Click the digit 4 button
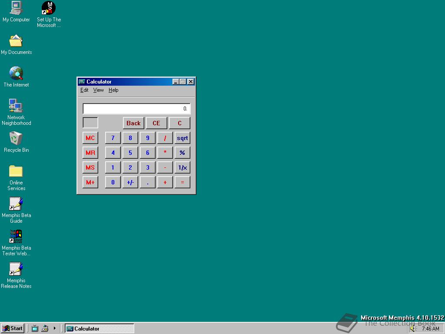The height and width of the screenshot is (334, 445). click(x=113, y=153)
